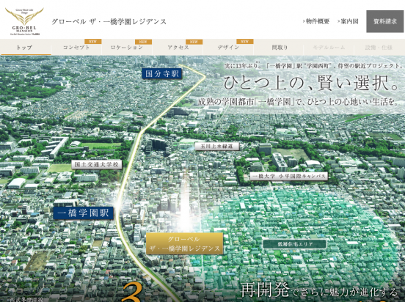Screen dimensions: 405x302
Task: Click the 再開発 heading text
Action: click(265, 290)
